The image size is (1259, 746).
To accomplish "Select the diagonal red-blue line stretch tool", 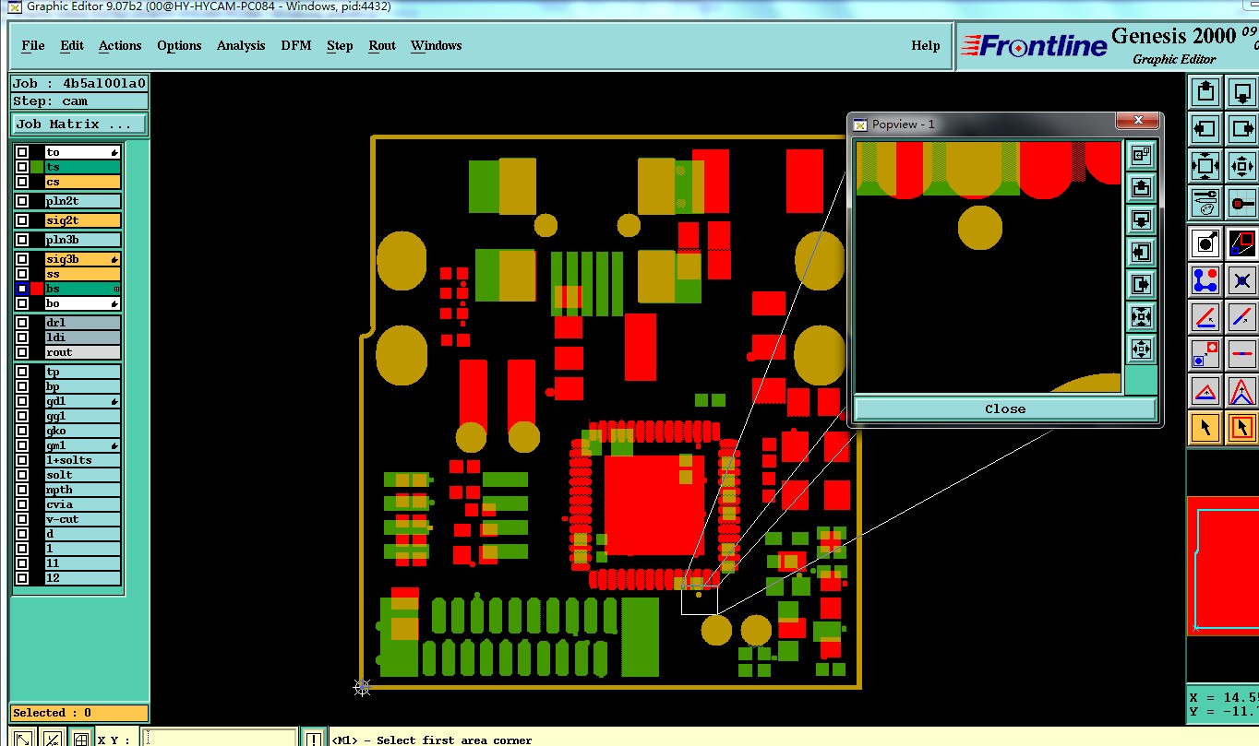I will pyautogui.click(x=1242, y=316).
